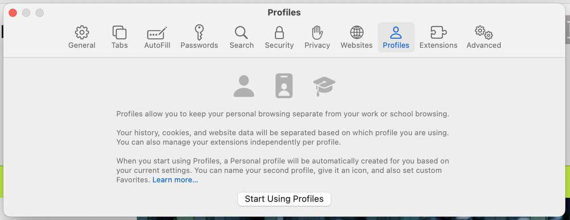Click the school graduation cap icon
570x220 pixels.
tap(324, 86)
